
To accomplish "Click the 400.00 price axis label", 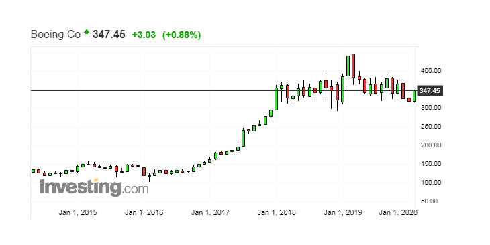I will [x=431, y=71].
